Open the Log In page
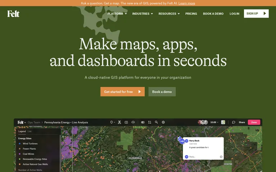The image size is (276, 172). [234, 14]
